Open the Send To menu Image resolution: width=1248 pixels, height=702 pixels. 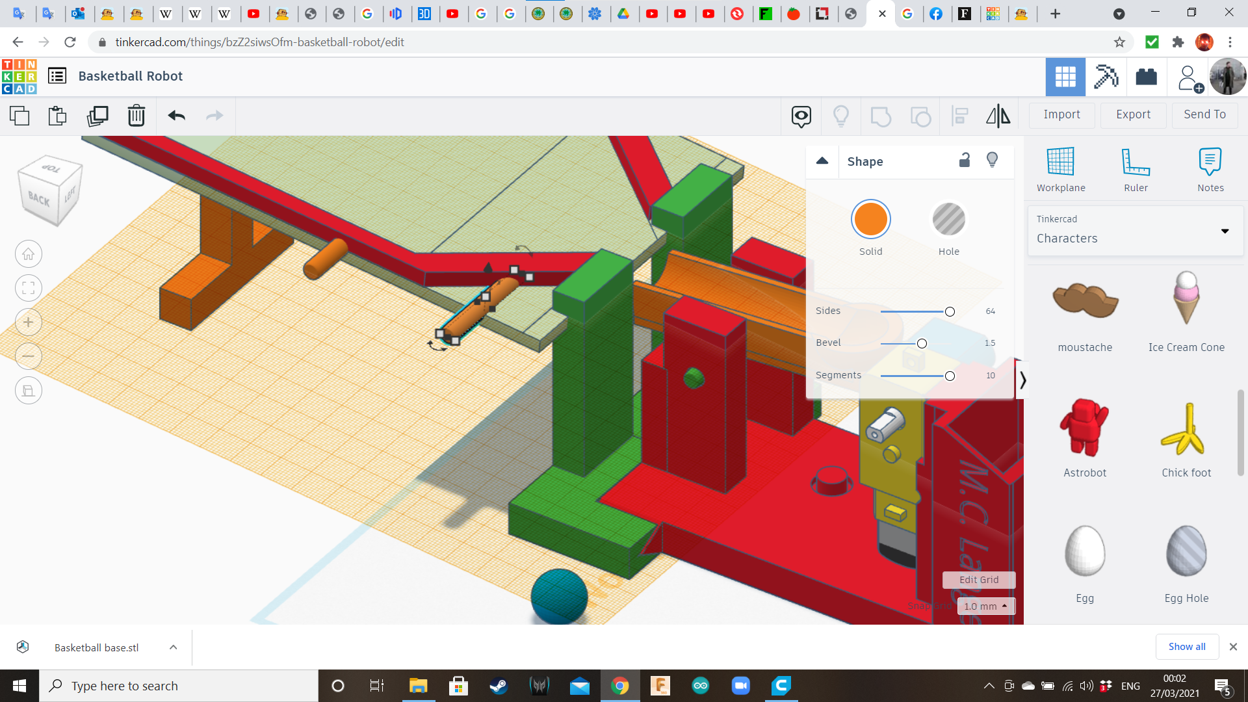pyautogui.click(x=1204, y=114)
